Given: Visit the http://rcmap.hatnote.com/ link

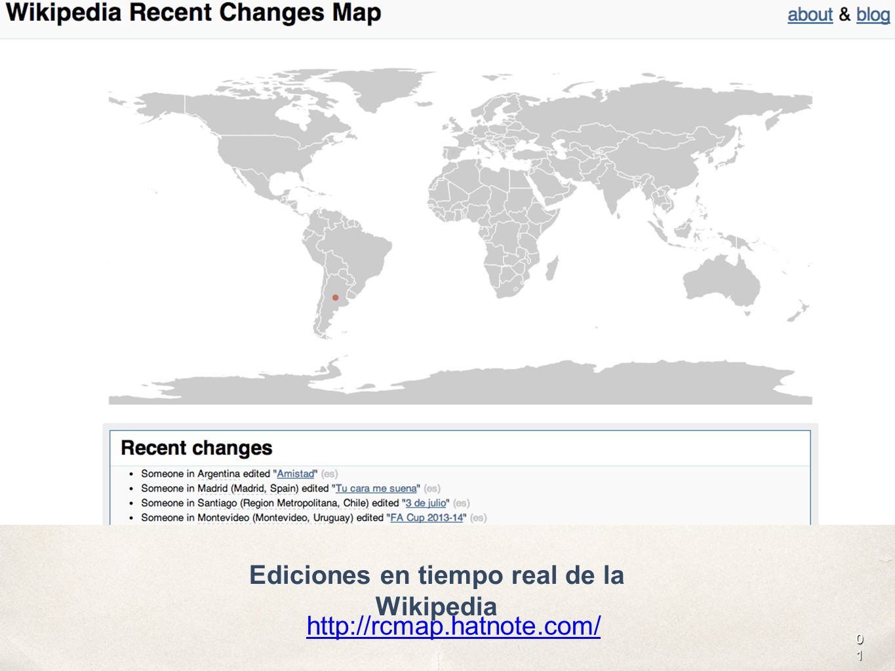Looking at the screenshot, I should [x=454, y=626].
